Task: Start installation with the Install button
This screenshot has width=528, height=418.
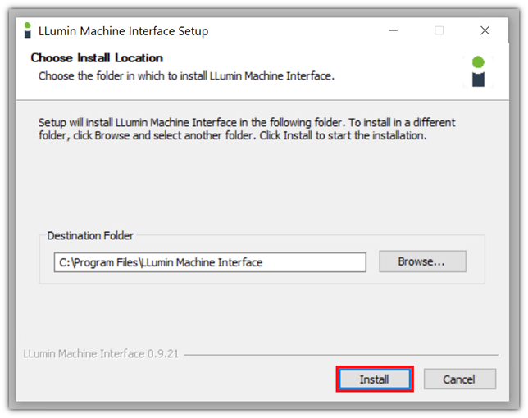Action: click(374, 379)
